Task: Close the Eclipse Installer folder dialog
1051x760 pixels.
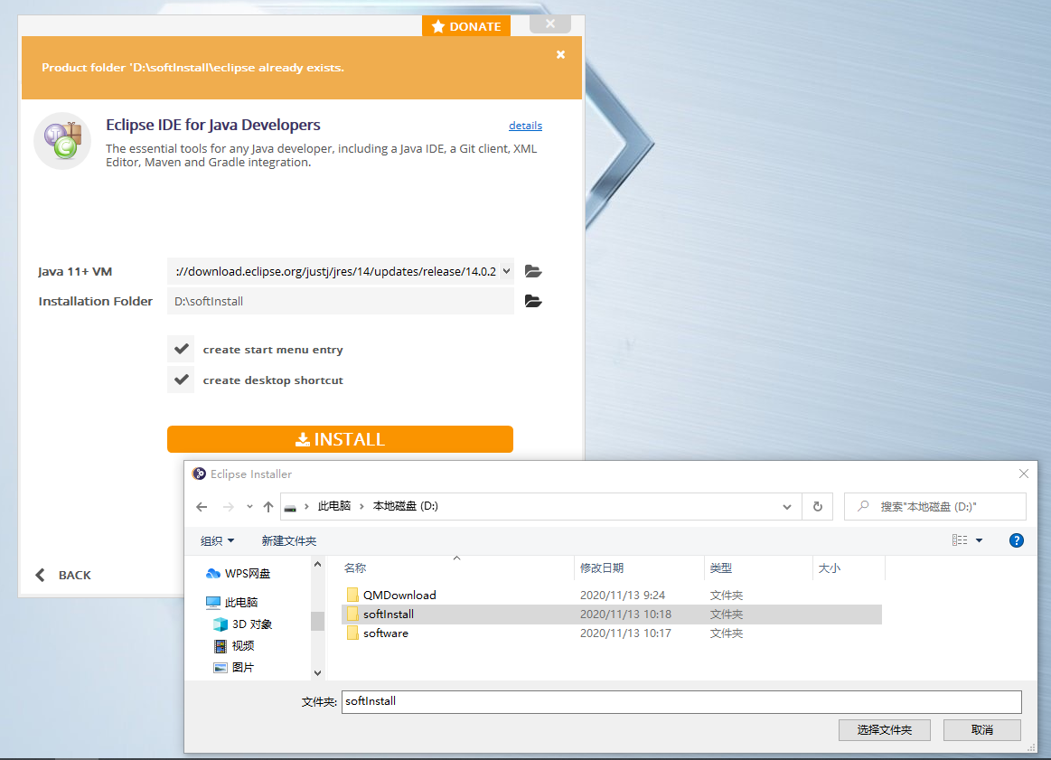Action: pyautogui.click(x=1024, y=474)
